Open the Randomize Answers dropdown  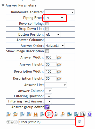59,12
